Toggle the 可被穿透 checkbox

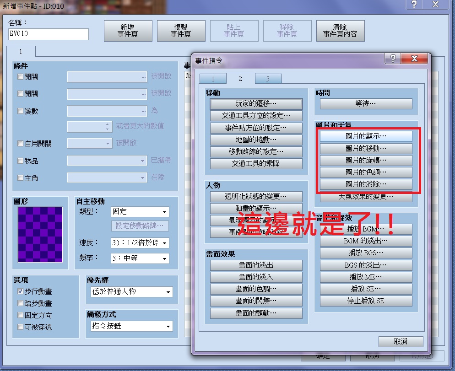tap(20, 327)
